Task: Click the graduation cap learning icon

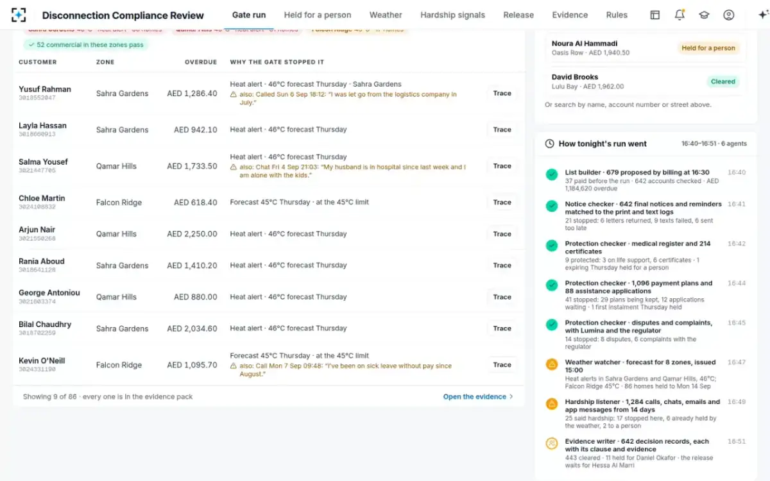Action: click(704, 15)
